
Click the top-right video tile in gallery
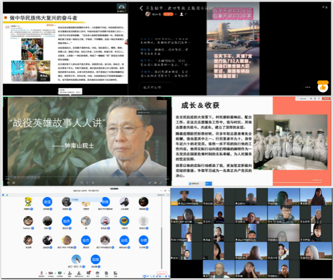point(321,199)
